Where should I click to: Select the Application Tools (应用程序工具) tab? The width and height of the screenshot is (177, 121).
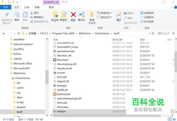pyautogui.click(x=51, y=2)
